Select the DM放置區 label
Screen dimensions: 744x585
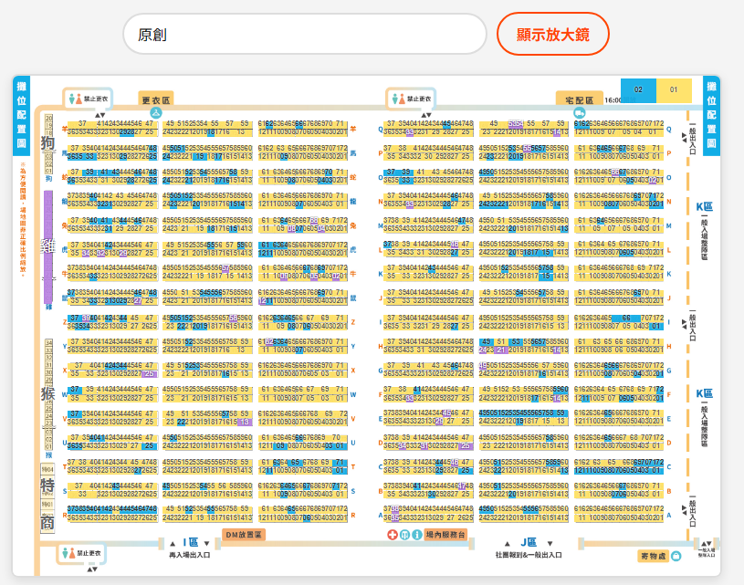click(244, 535)
